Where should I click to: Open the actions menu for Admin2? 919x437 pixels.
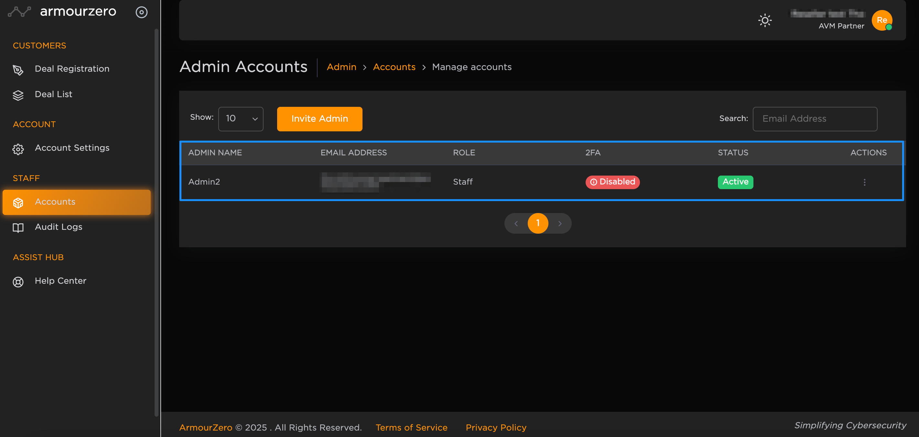pyautogui.click(x=864, y=182)
